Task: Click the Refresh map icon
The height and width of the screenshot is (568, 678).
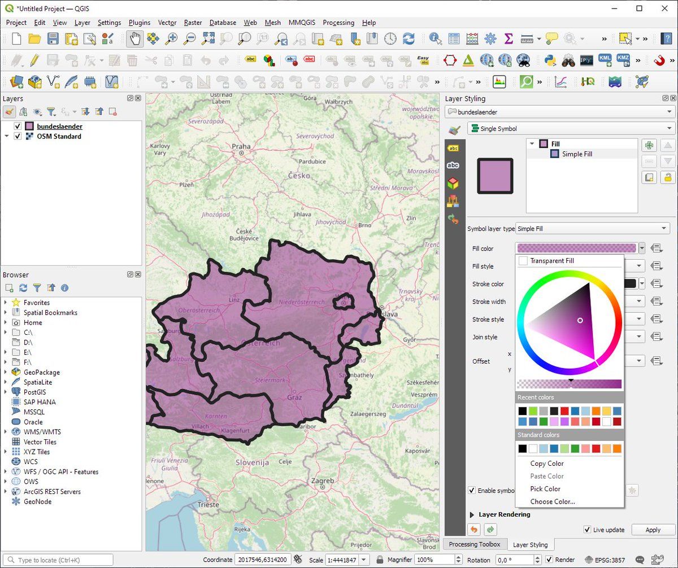Action: pos(408,38)
